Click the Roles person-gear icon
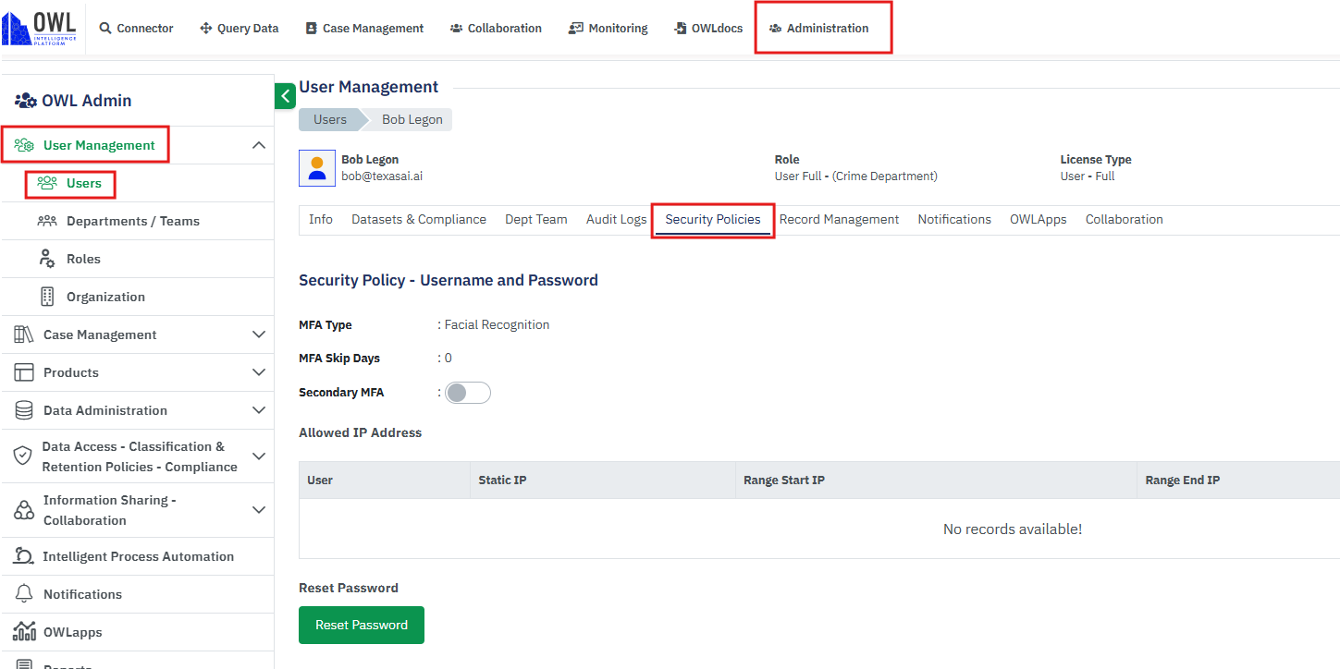The height and width of the screenshot is (669, 1340). point(47,259)
